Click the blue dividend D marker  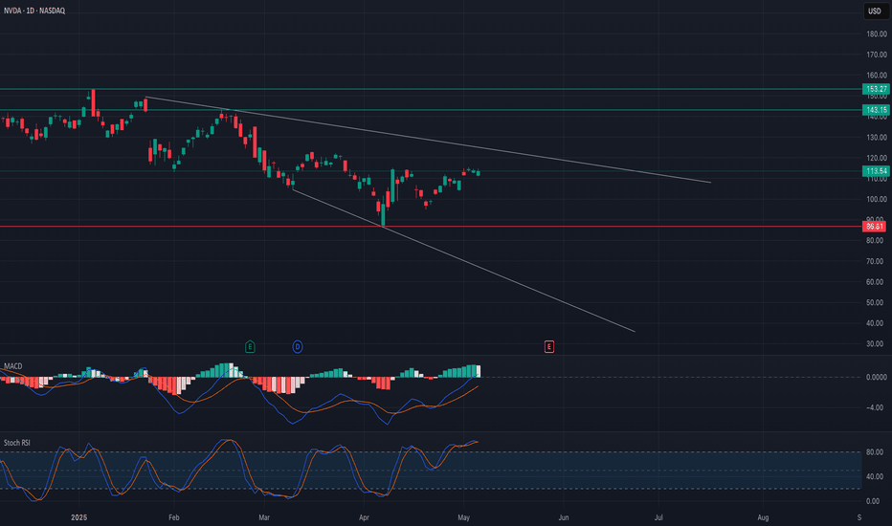point(297,346)
